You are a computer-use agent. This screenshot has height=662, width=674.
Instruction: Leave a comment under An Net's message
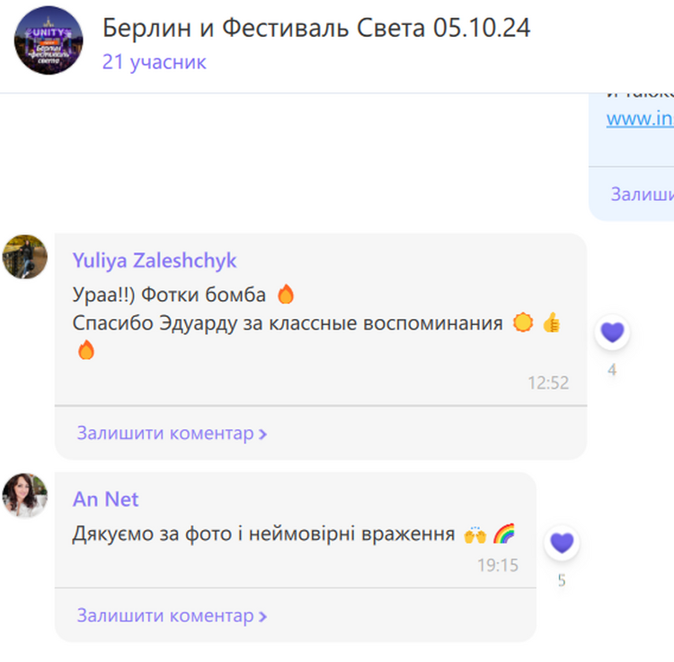click(x=165, y=615)
